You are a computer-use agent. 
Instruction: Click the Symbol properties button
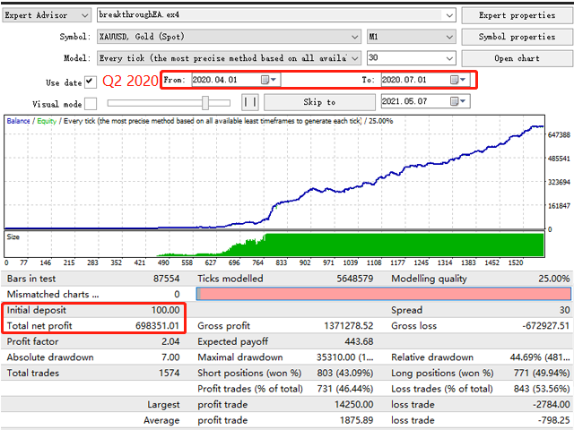coord(517,37)
